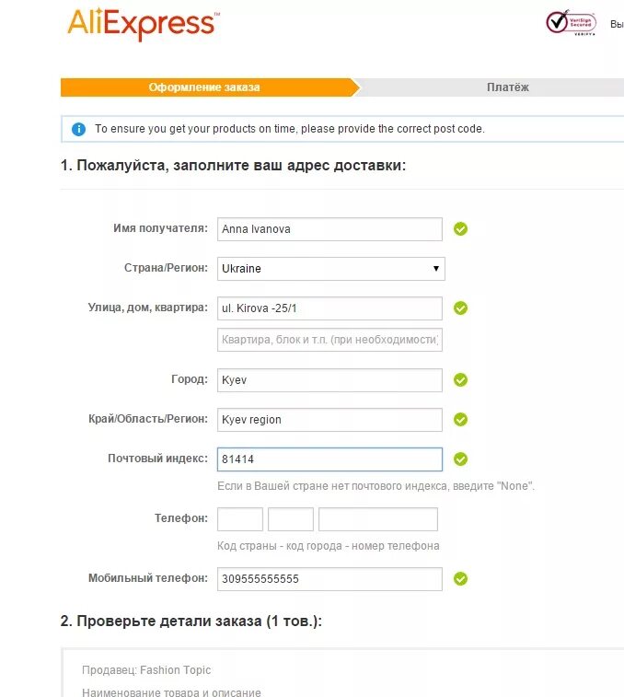Click the AliExpress logo
Screen dimensions: 624x697
click(x=144, y=25)
